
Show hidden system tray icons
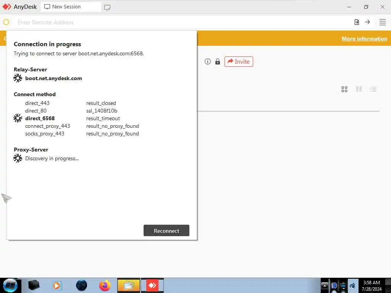325,285
